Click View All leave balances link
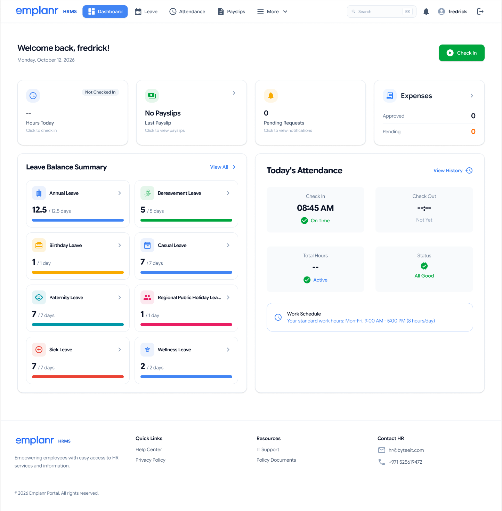Screen dimensions: 502x511 (x=223, y=167)
